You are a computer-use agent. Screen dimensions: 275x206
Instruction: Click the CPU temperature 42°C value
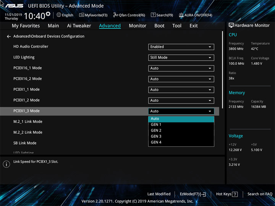click(254, 49)
